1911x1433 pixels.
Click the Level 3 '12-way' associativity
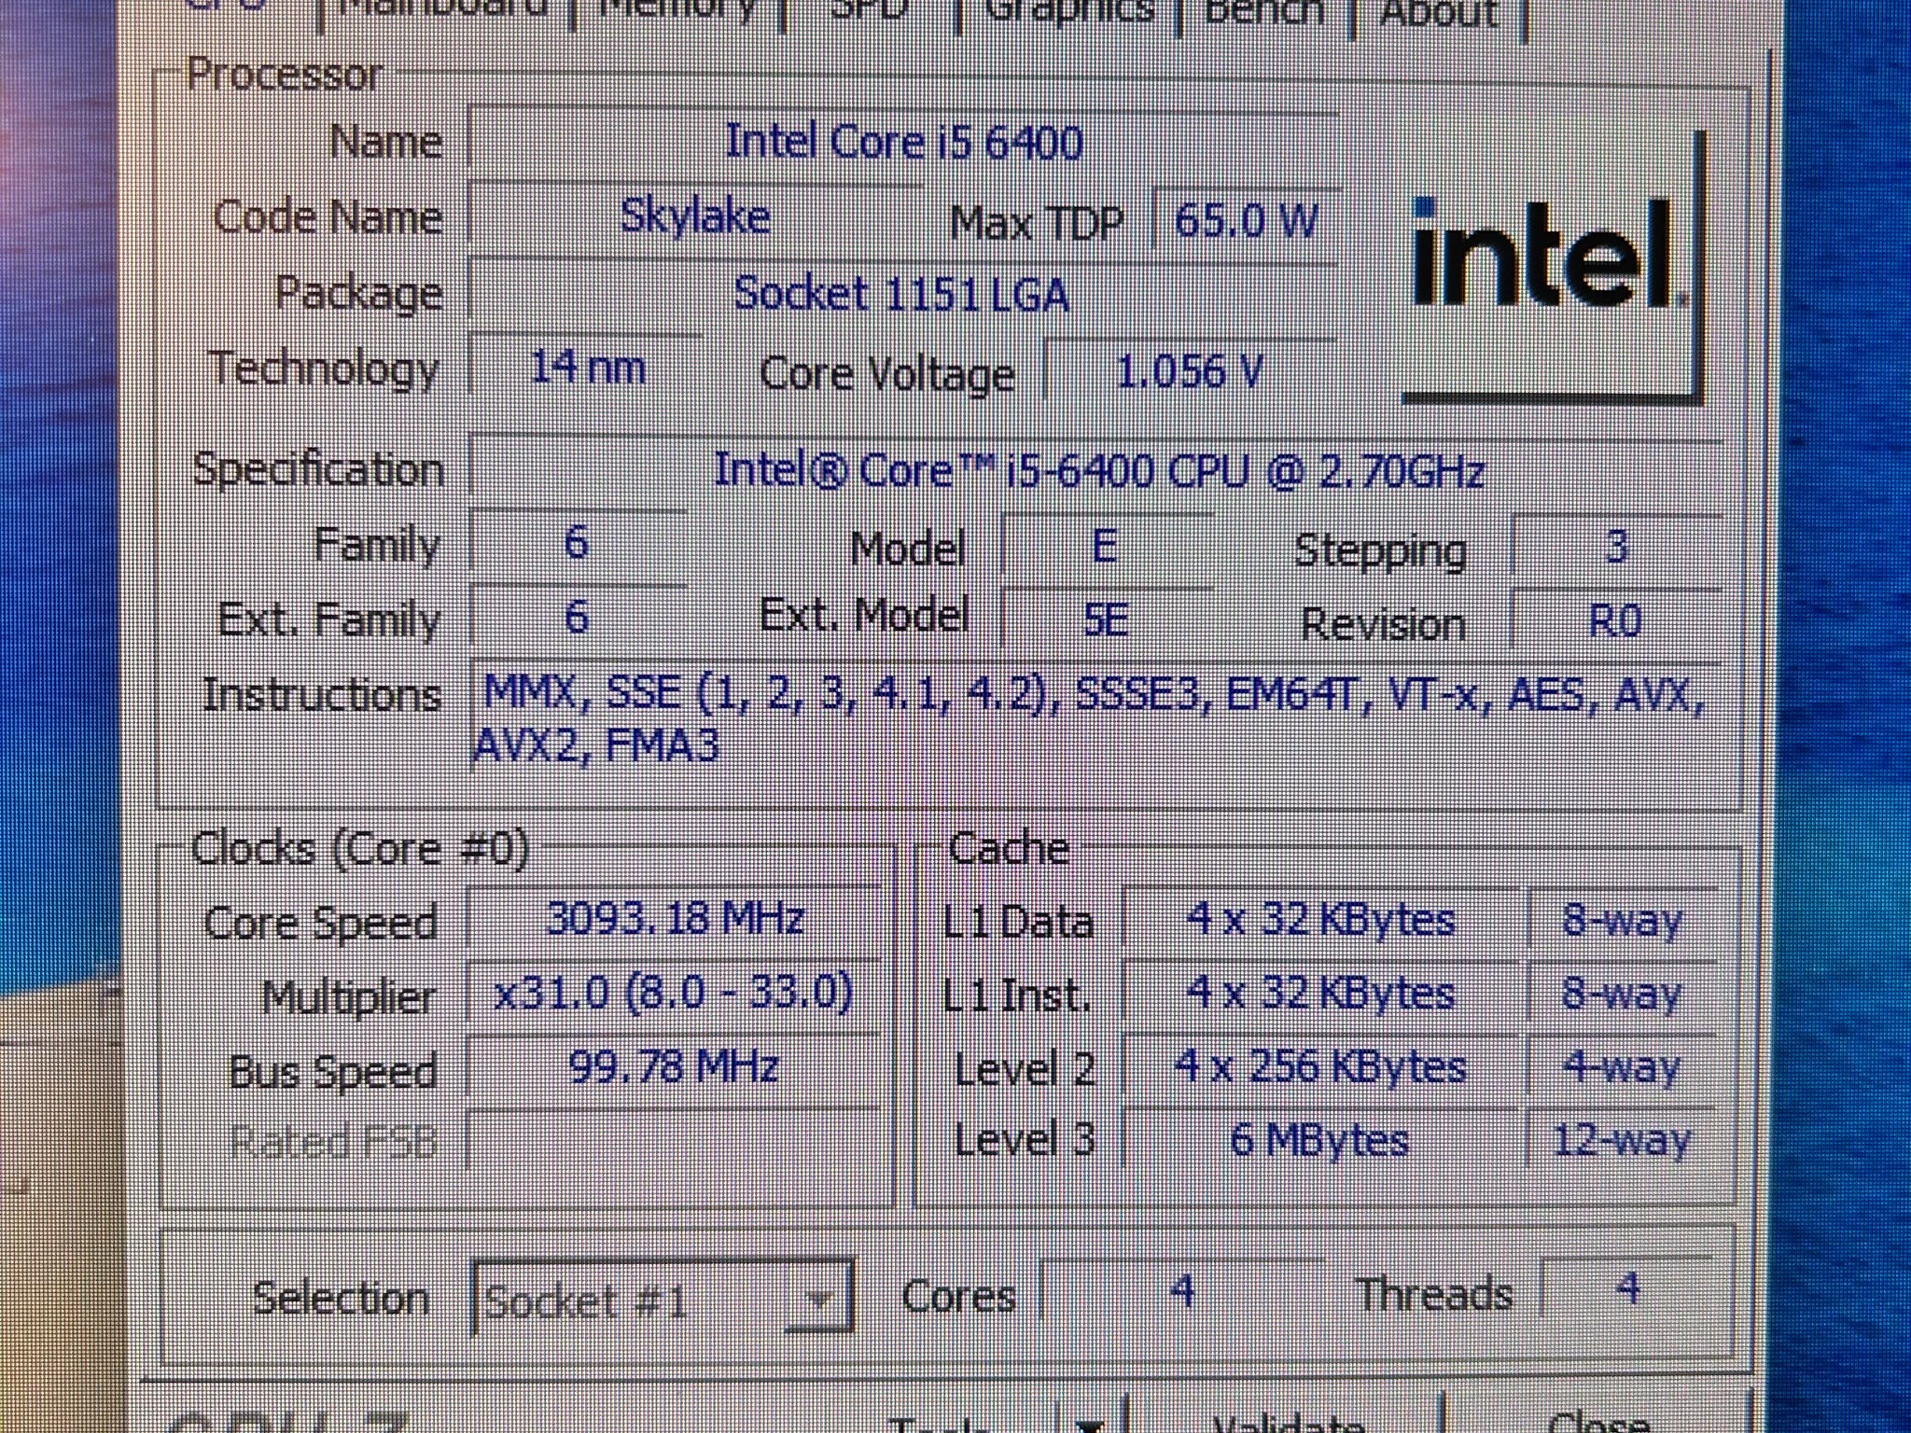(1622, 1140)
